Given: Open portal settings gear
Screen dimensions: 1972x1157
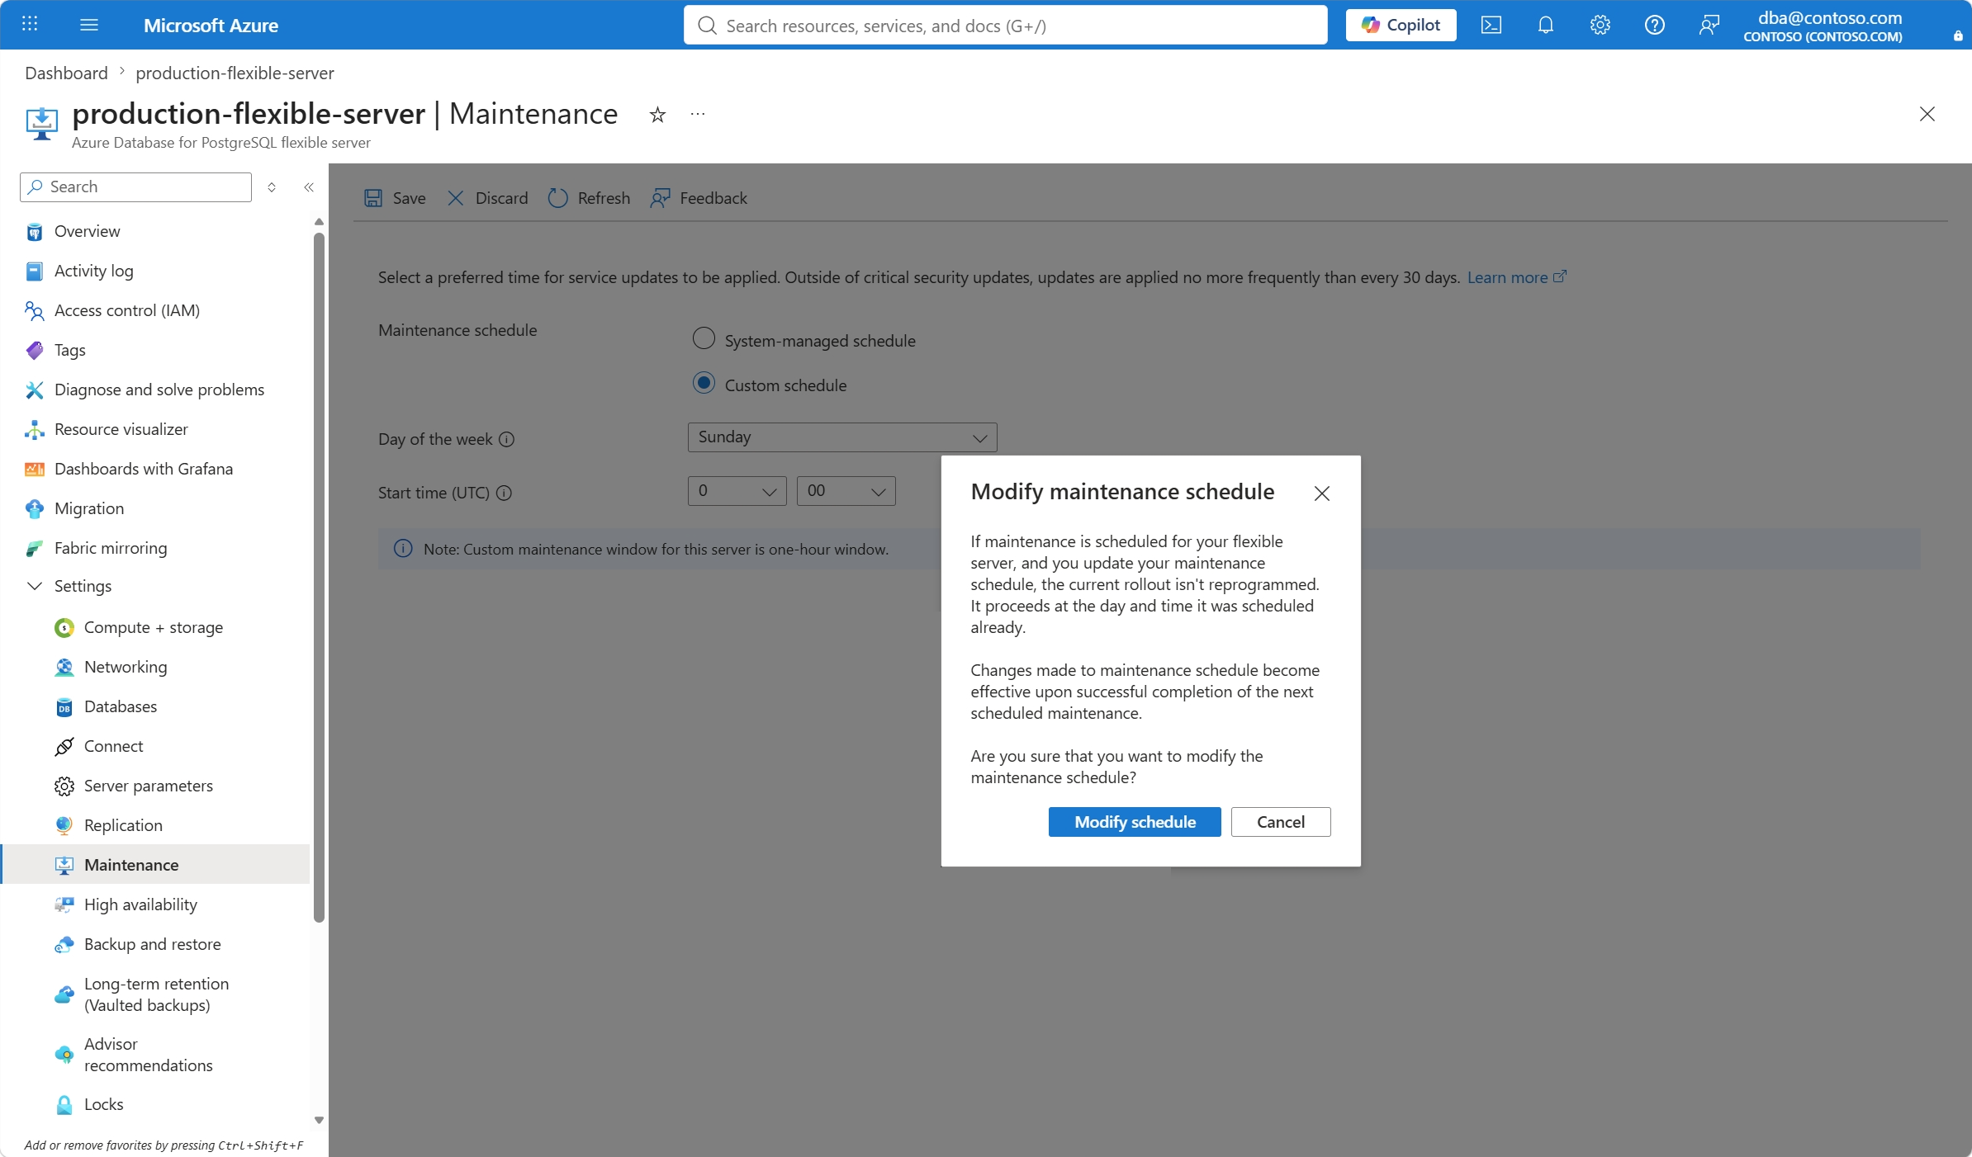Looking at the screenshot, I should (x=1600, y=25).
